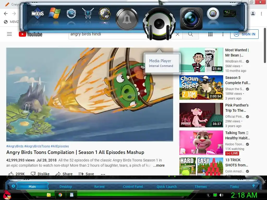Switch to the Desktop tab
Screen dimensions: 267x200
(66, 186)
